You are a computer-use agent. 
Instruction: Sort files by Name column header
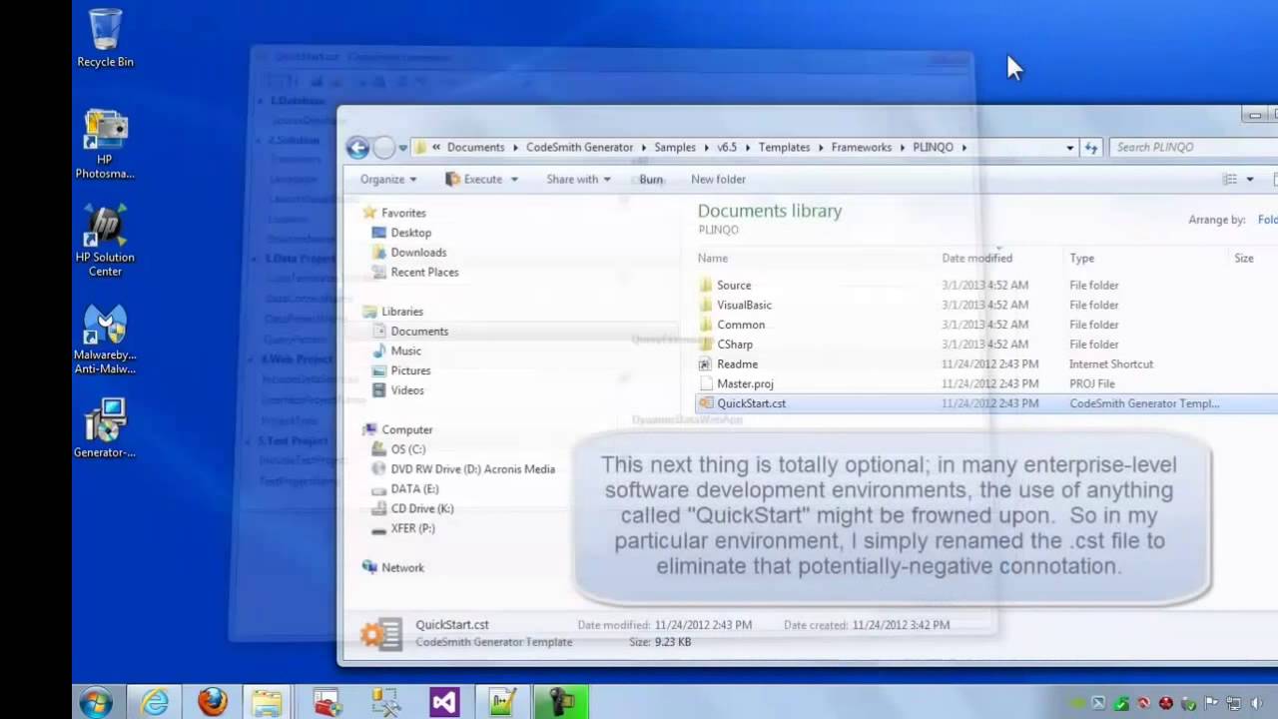(x=713, y=258)
